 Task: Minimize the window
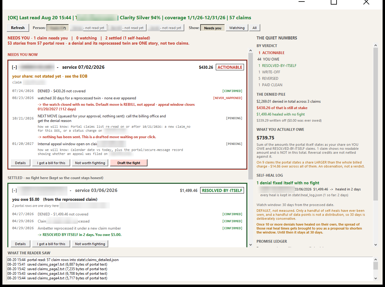click(x=302, y=2)
